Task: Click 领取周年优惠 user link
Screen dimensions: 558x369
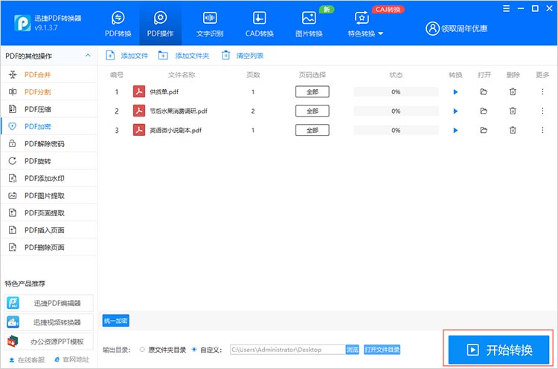Action: (x=456, y=28)
